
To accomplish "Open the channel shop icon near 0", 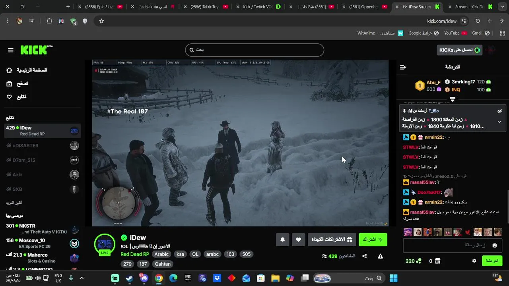I will point(438,261).
